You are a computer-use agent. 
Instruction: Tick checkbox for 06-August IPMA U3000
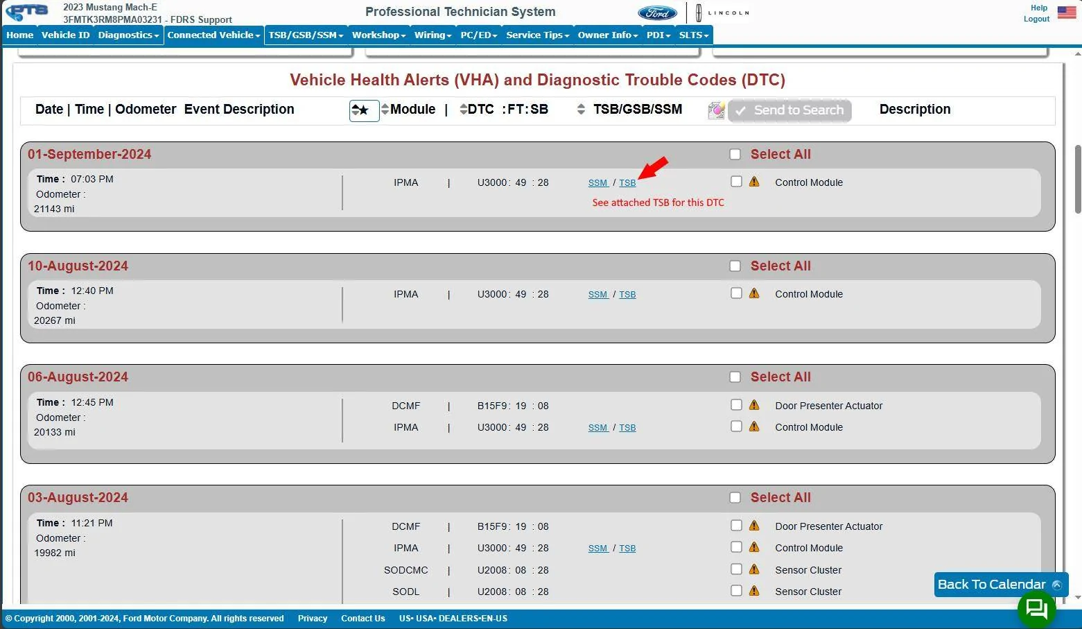coord(736,426)
